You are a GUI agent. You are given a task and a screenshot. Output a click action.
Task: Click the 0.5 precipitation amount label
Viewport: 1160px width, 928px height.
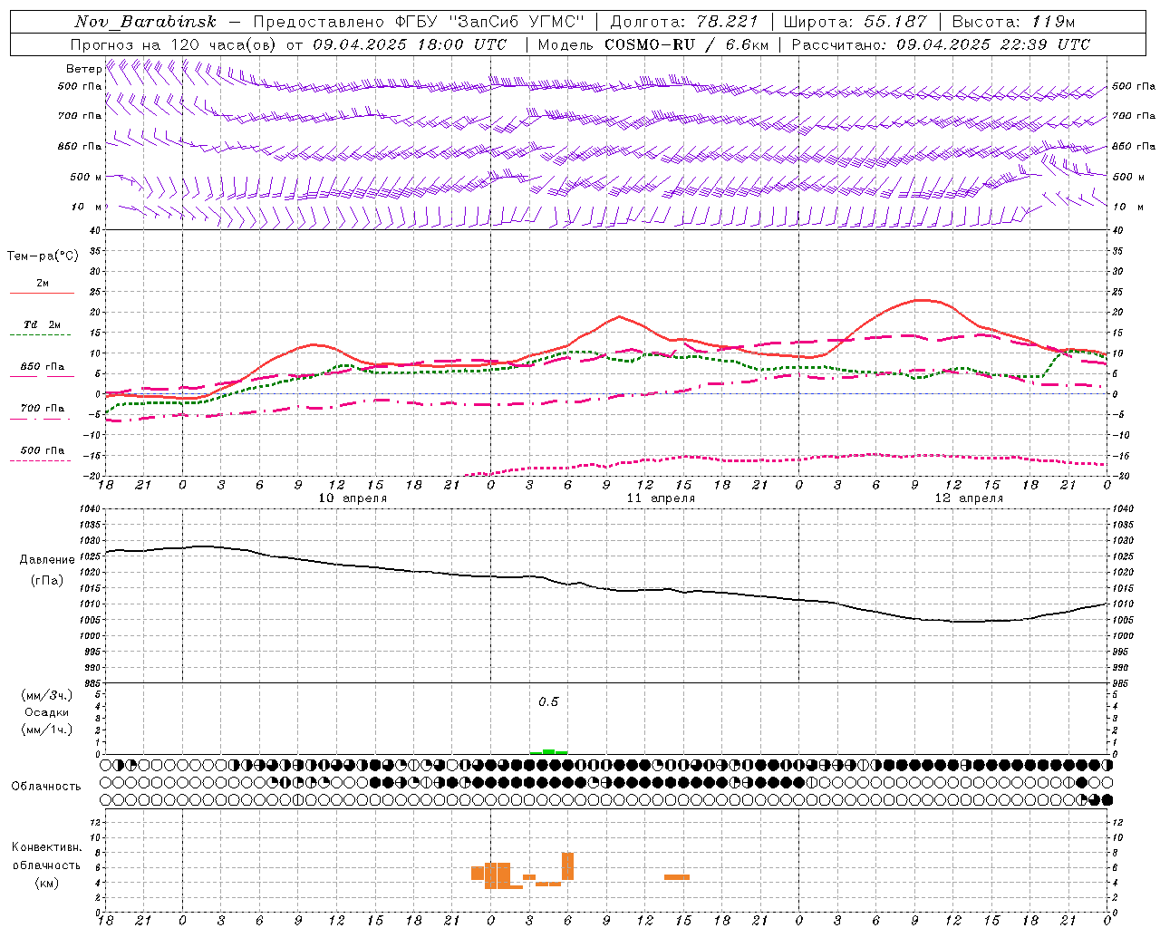pos(548,702)
